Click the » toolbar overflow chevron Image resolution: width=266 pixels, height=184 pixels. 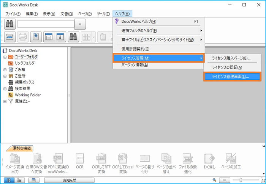(x=264, y=146)
